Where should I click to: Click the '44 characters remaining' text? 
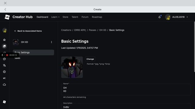pos(74,97)
